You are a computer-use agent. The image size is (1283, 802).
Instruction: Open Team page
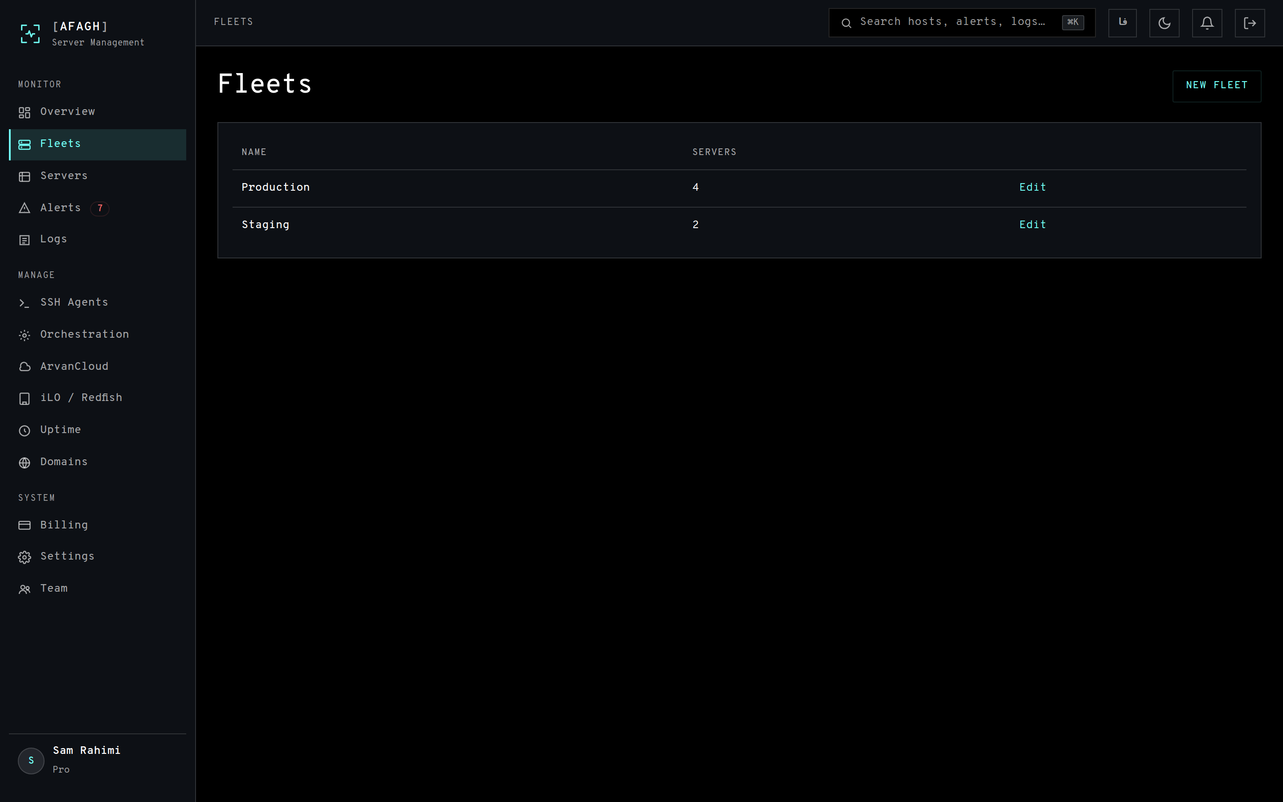pos(98,589)
